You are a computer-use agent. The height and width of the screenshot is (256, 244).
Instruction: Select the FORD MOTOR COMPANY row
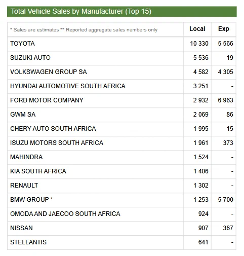(121, 100)
